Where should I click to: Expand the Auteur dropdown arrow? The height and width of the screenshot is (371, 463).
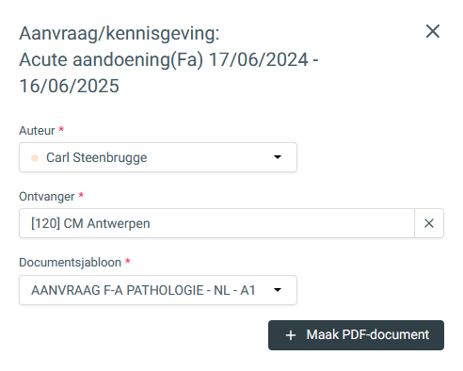point(278,157)
